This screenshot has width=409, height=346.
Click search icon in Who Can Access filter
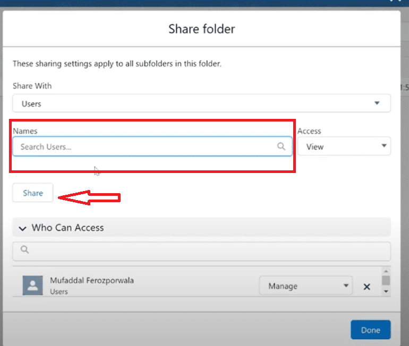click(x=25, y=249)
